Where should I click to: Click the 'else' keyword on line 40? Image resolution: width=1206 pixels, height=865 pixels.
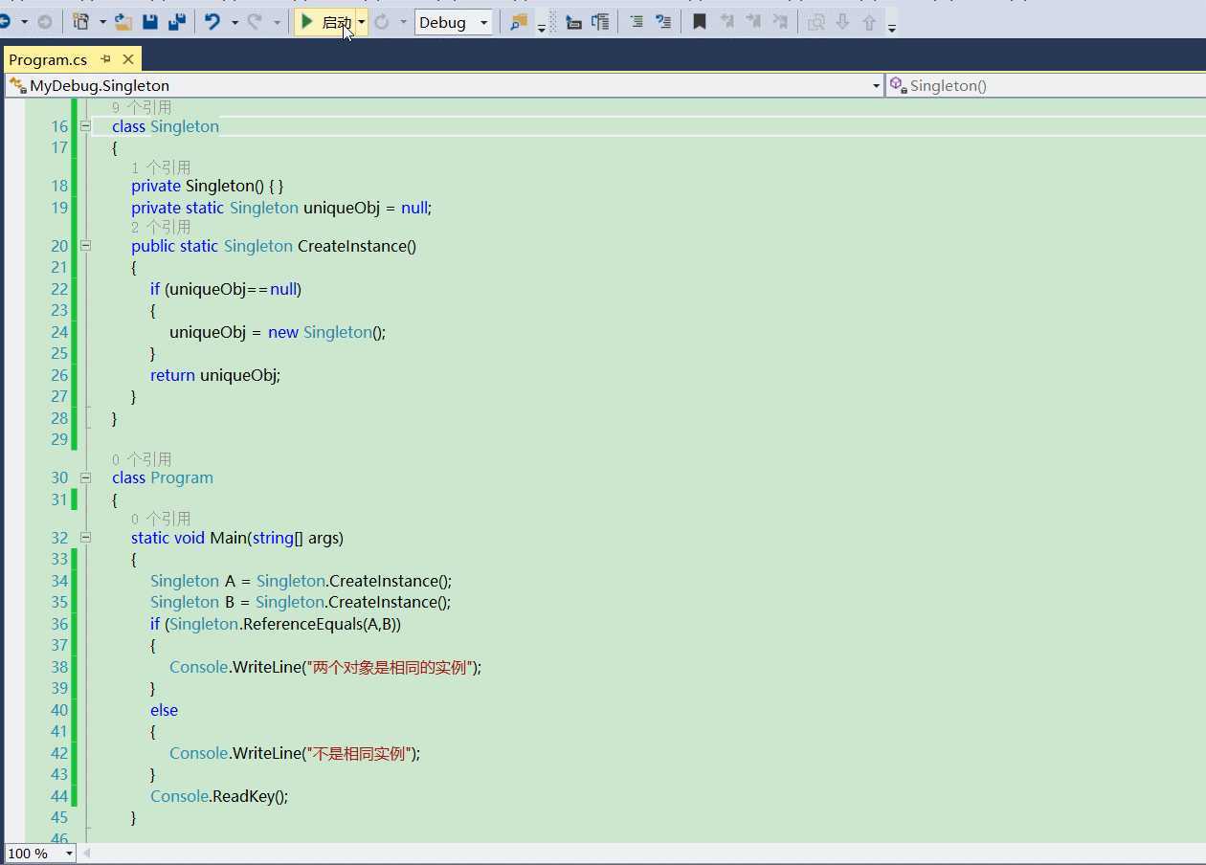tap(164, 710)
